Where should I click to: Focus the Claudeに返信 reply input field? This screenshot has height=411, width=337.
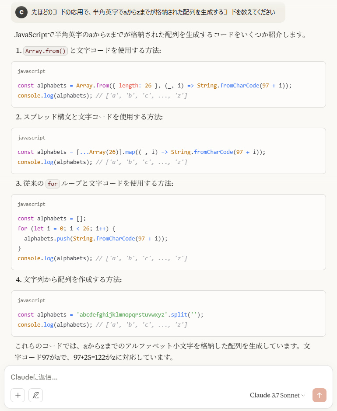coord(166,377)
